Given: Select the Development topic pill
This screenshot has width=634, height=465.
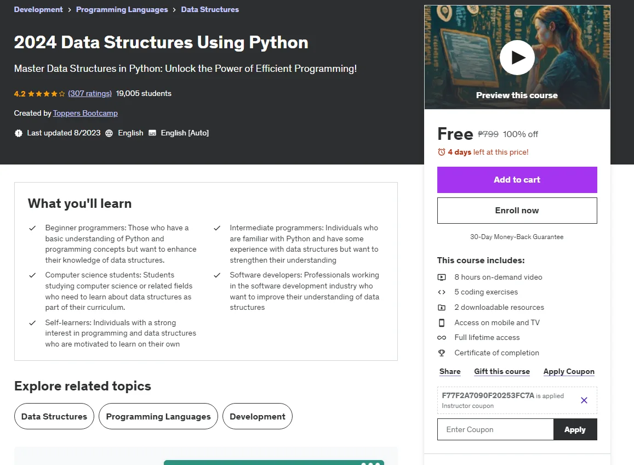Looking at the screenshot, I should coord(257,416).
